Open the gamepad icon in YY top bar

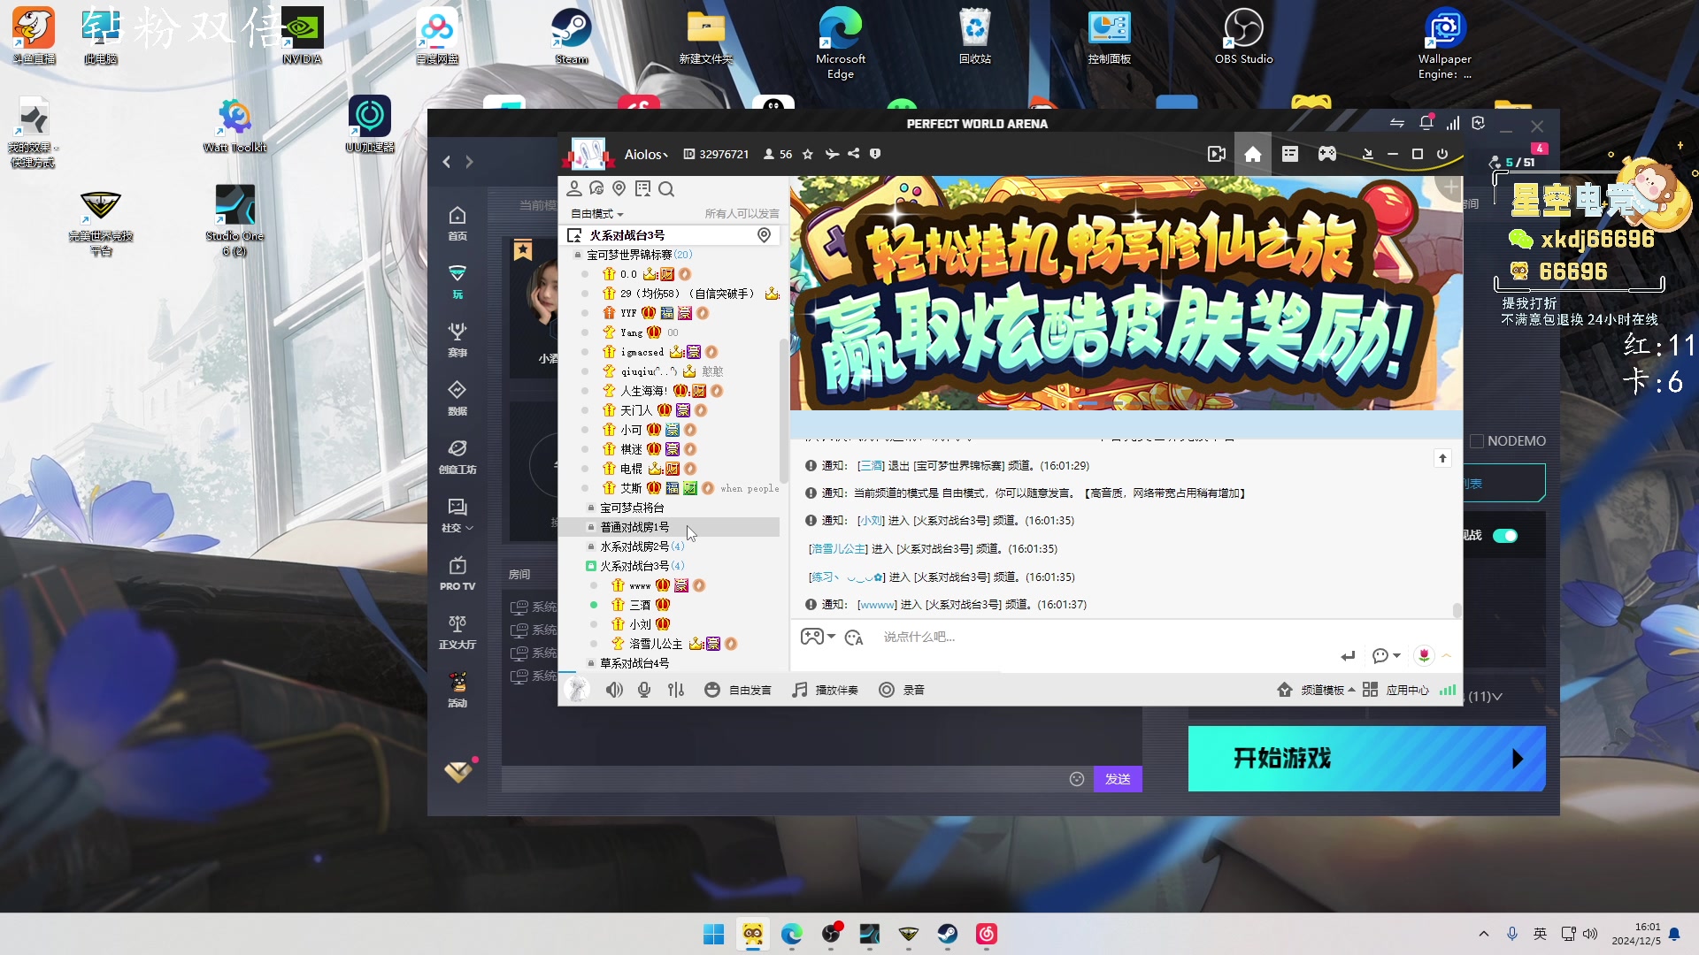[x=1326, y=154]
